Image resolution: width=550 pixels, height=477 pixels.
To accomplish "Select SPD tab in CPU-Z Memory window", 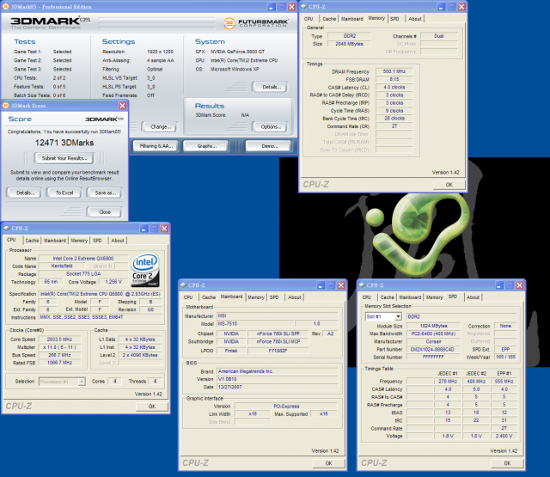I will [394, 19].
